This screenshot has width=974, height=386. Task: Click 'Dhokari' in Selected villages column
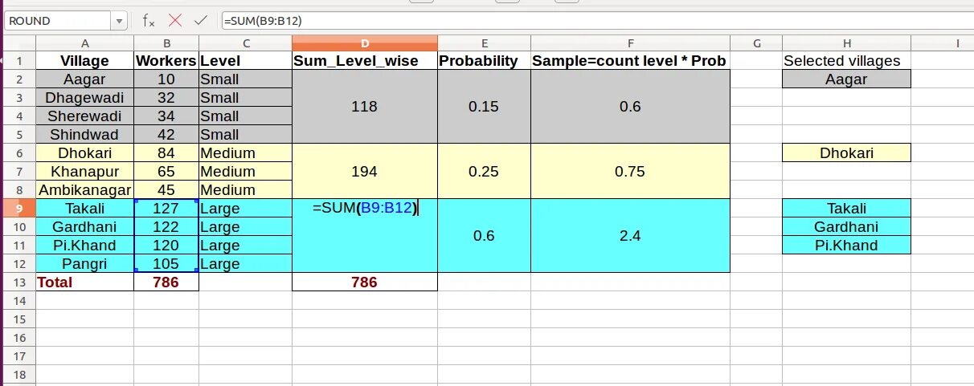847,153
